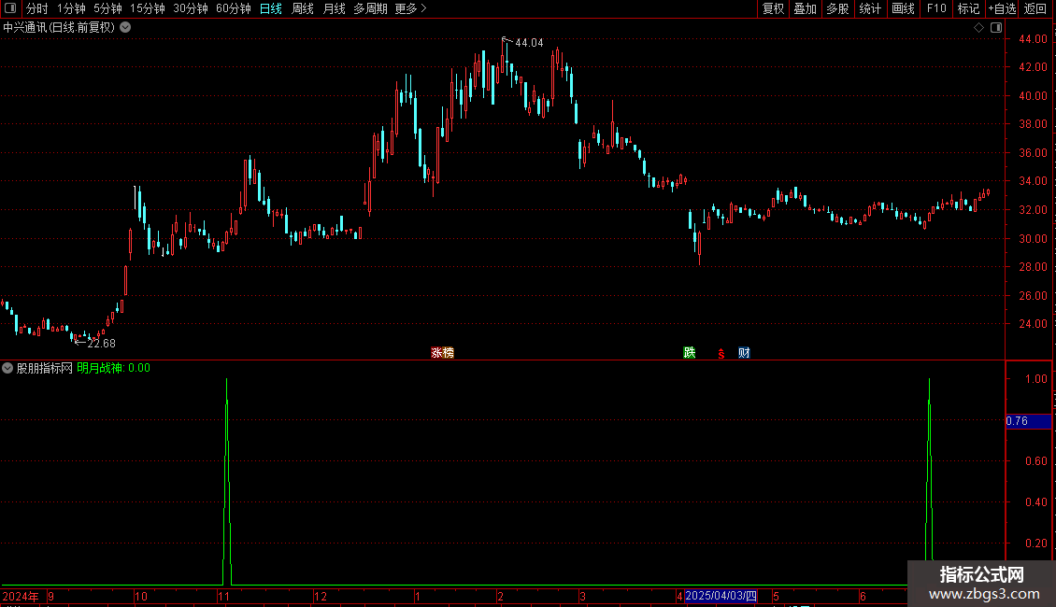
Task: Click the 股朋指标网 indicator name
Action: pyautogui.click(x=45, y=368)
